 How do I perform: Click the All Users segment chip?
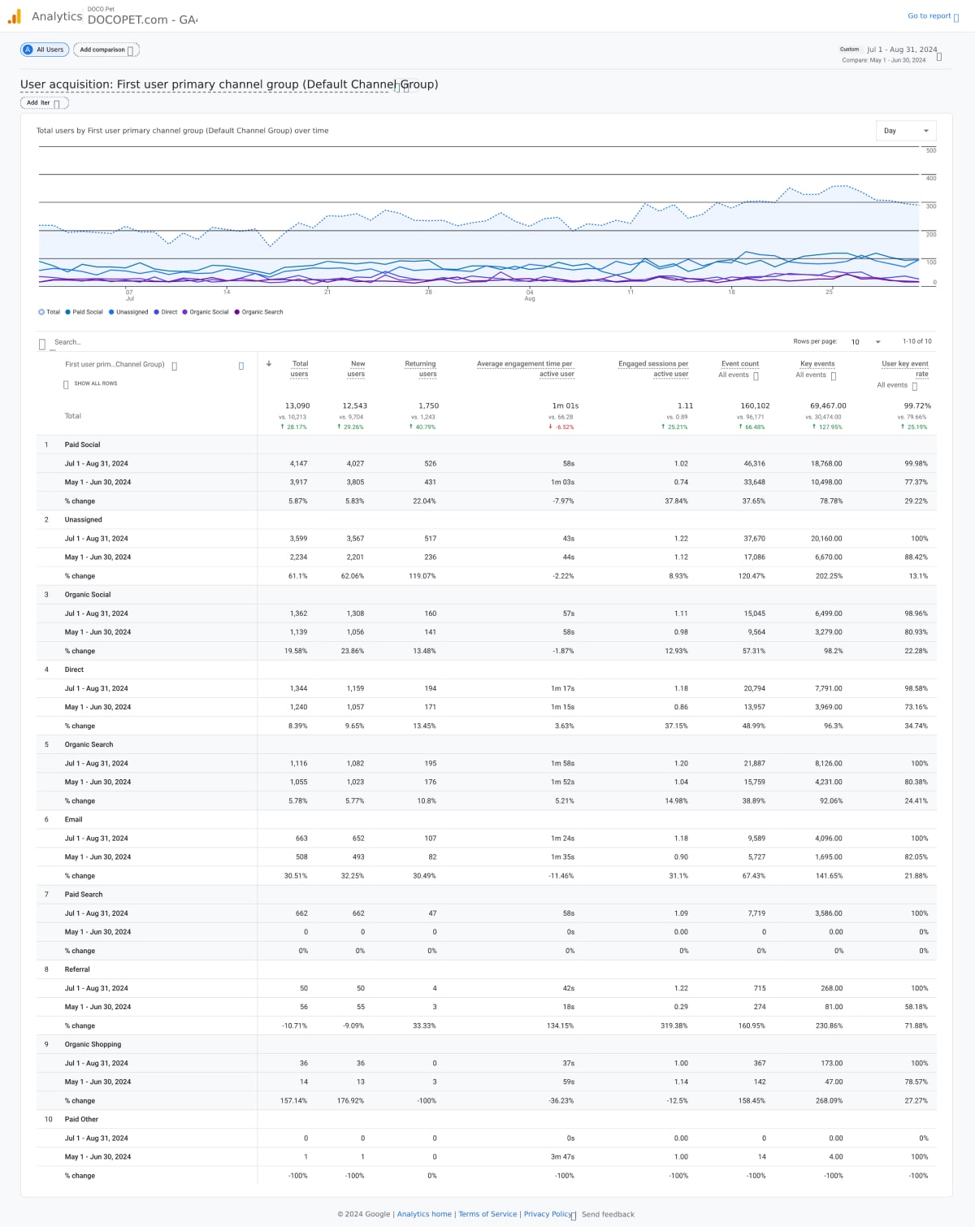[x=45, y=50]
